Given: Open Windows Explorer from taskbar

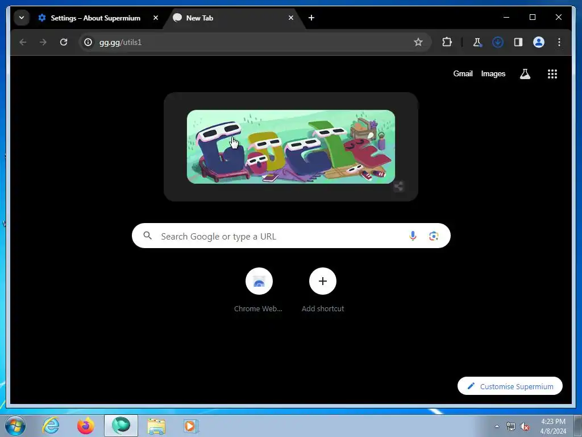Looking at the screenshot, I should tap(156, 426).
